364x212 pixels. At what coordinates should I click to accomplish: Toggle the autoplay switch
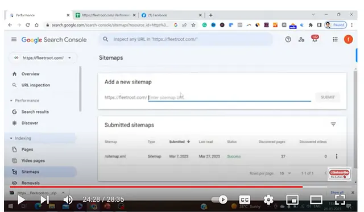point(220,199)
